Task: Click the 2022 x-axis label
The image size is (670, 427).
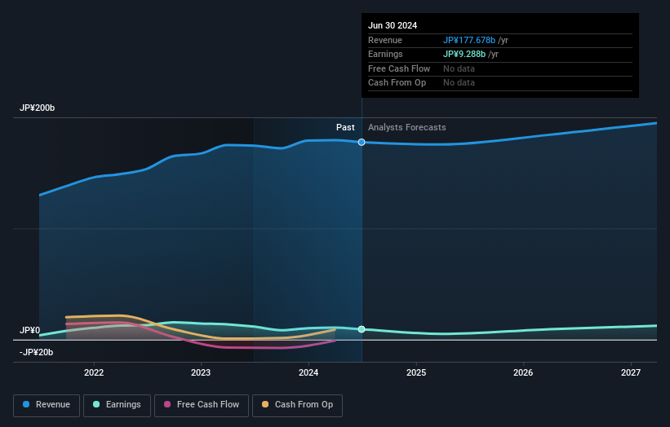Action: (94, 373)
